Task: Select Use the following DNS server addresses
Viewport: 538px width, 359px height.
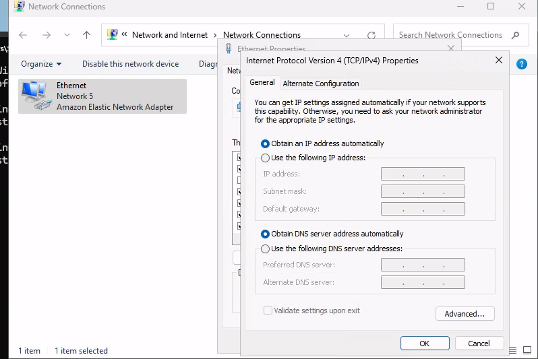Action: [x=265, y=249]
